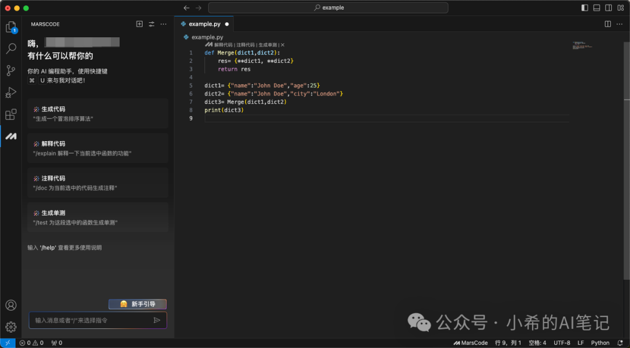Toggle the primary side bar layout button
630x348 pixels.
[585, 8]
